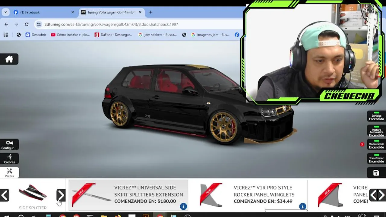Open the apps grid bookmark icon
This screenshot has width=386, height=217.
click(x=5, y=35)
